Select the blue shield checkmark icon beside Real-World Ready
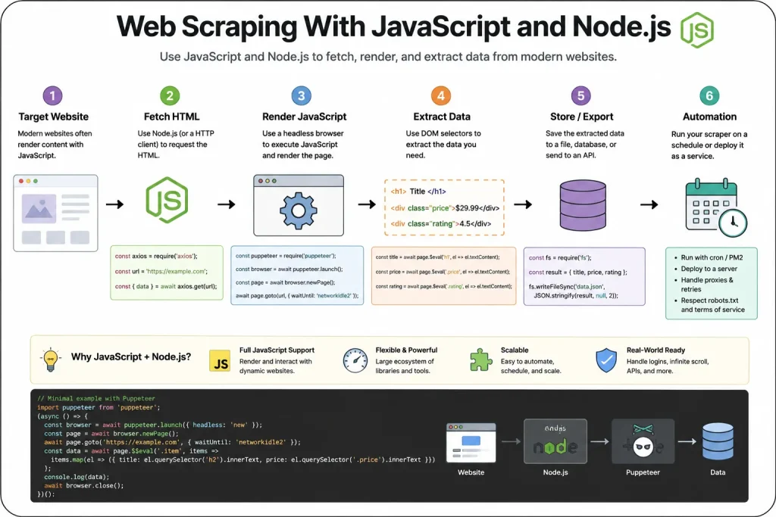Viewport: 776px width, 517px height. coord(606,360)
